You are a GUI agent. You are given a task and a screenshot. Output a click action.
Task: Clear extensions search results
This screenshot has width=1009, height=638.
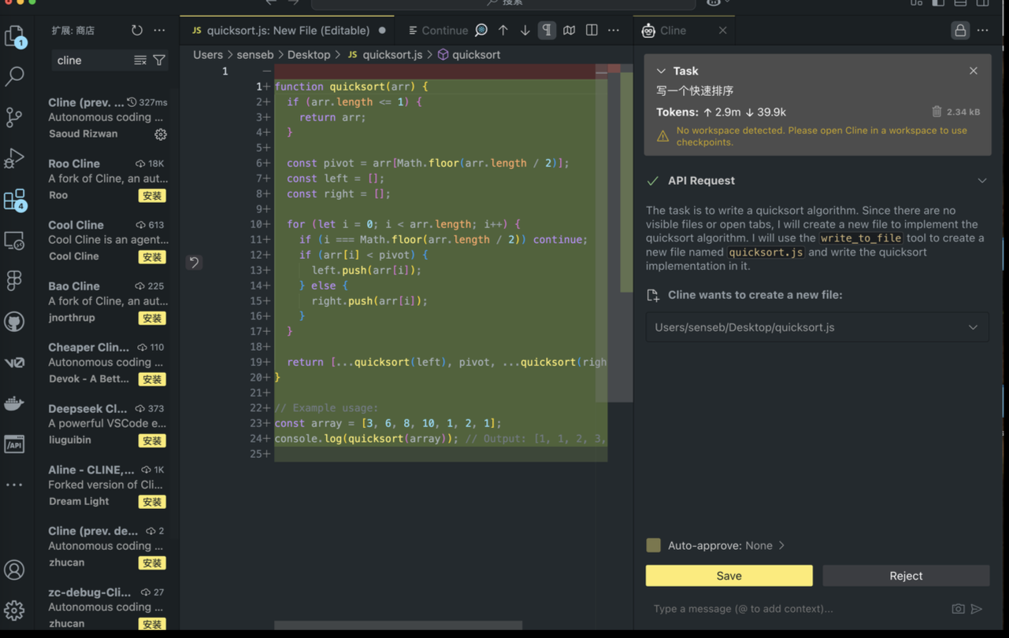point(140,61)
